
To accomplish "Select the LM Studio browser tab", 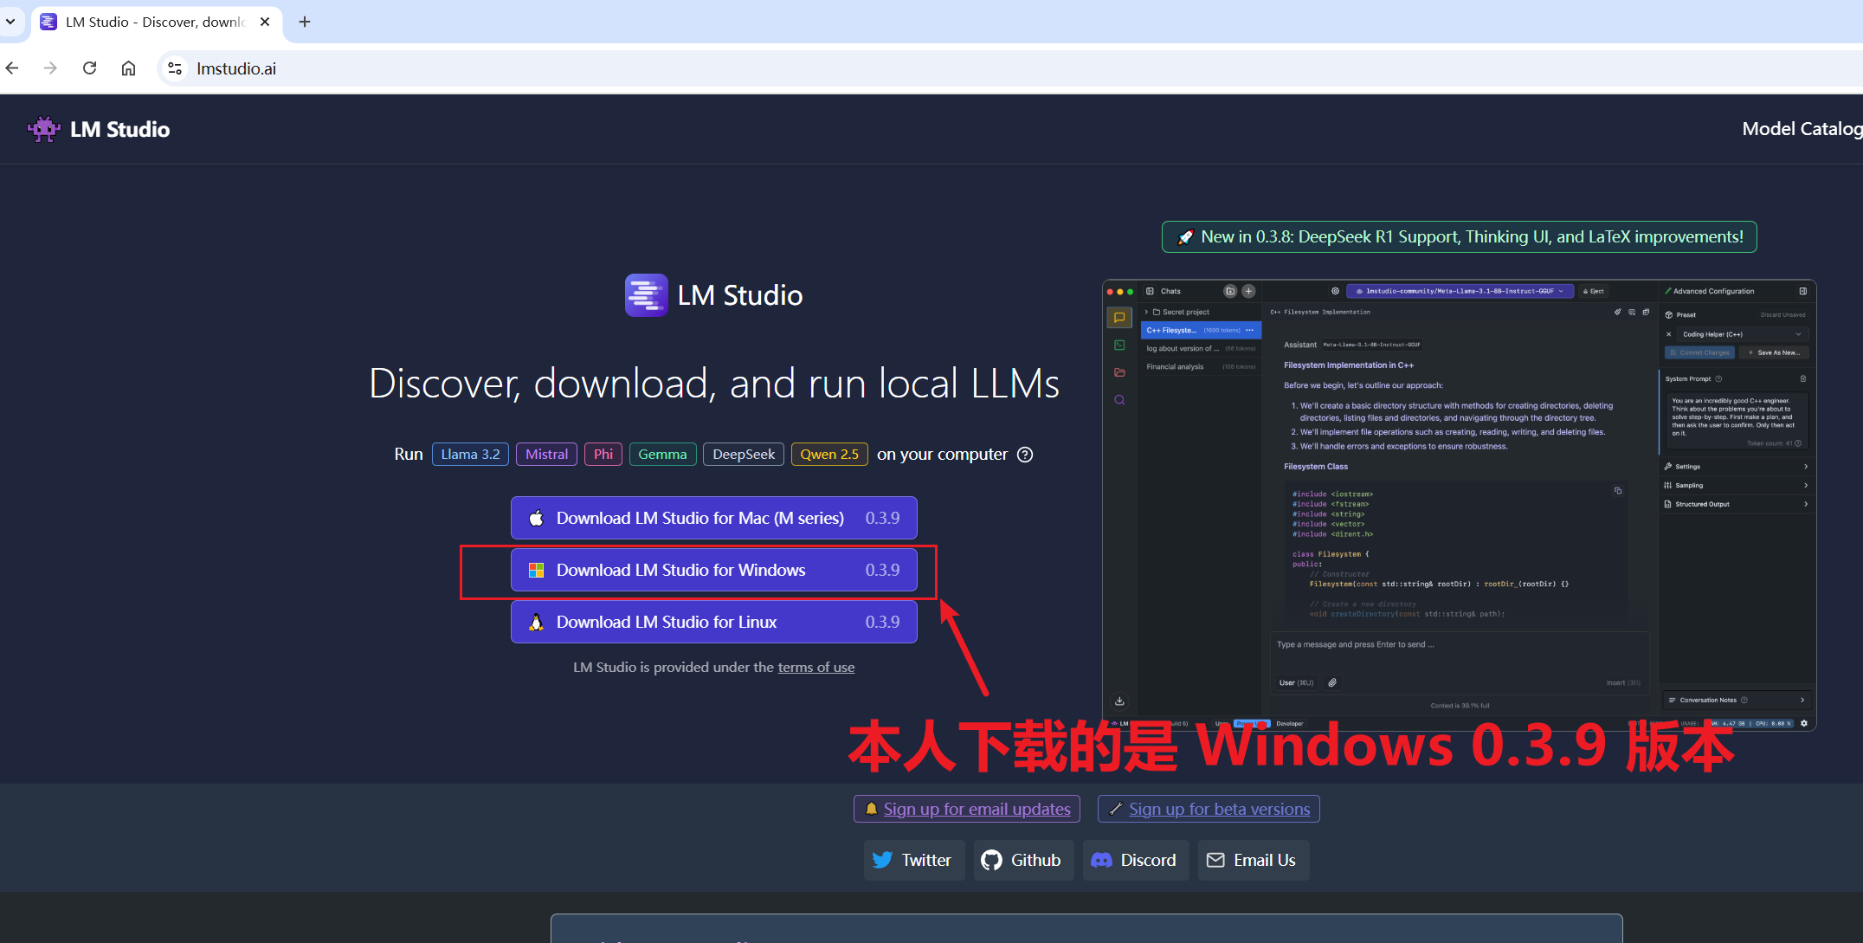I will click(x=156, y=22).
